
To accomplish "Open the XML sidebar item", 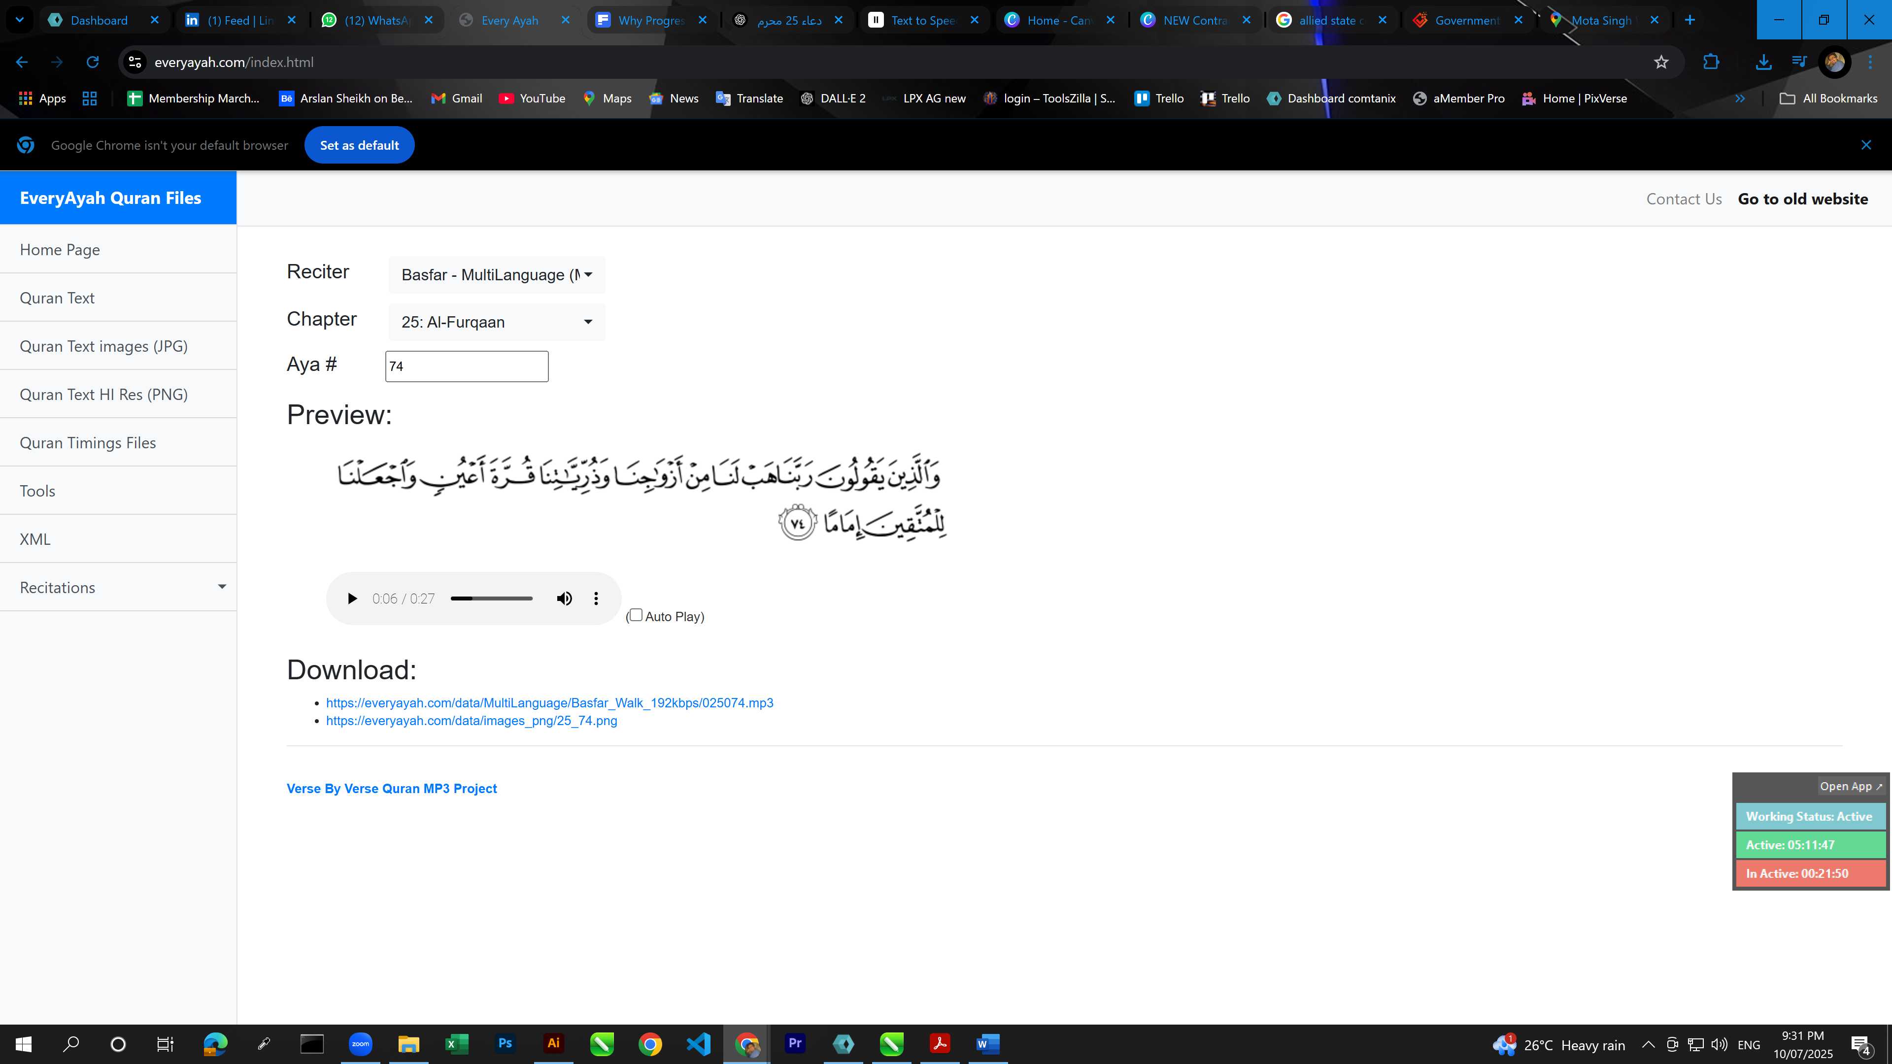I will click(118, 539).
